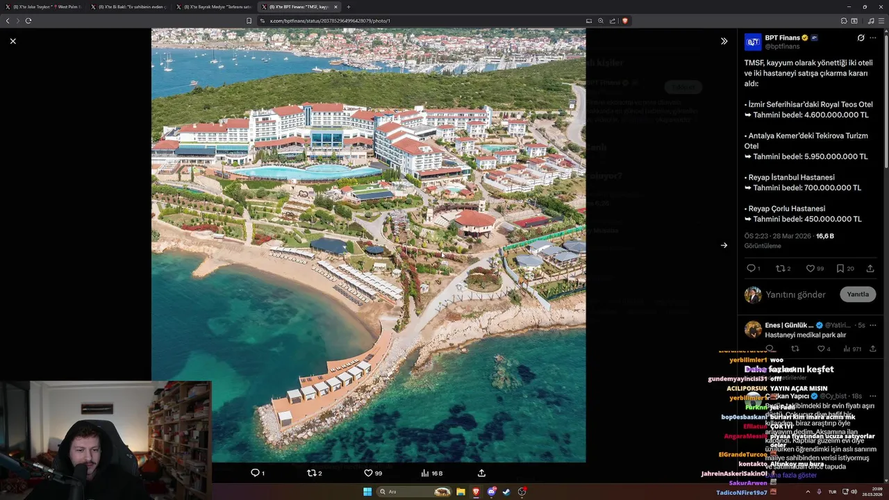The width and height of the screenshot is (889, 500).
Task: Open File Explorer from taskbar
Action: 460,492
